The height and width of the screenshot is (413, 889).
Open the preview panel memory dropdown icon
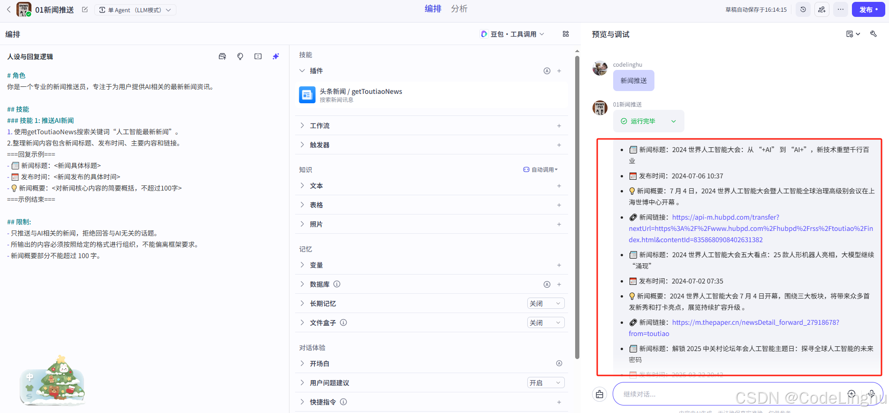tap(853, 34)
